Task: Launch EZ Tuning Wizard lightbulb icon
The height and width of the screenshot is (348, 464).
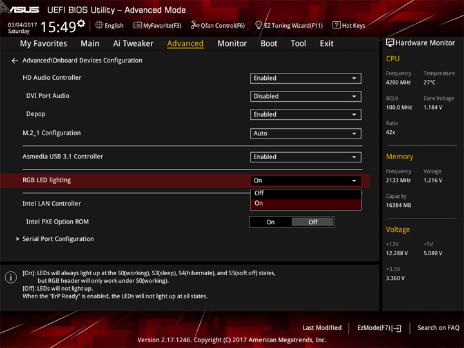Action: pyautogui.click(x=258, y=25)
